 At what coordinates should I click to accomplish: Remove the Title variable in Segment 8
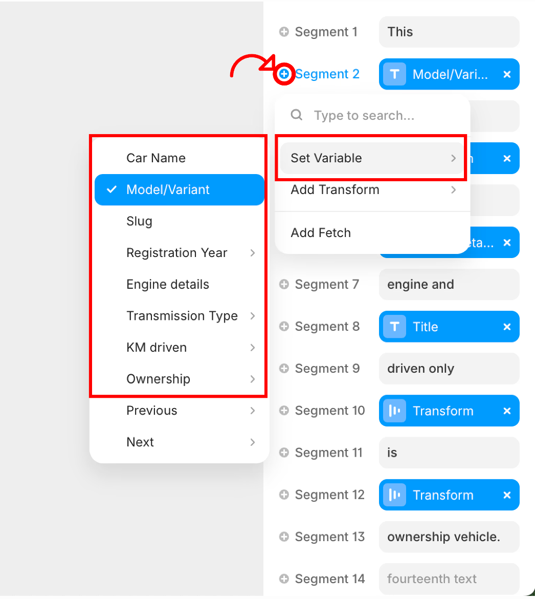(507, 327)
